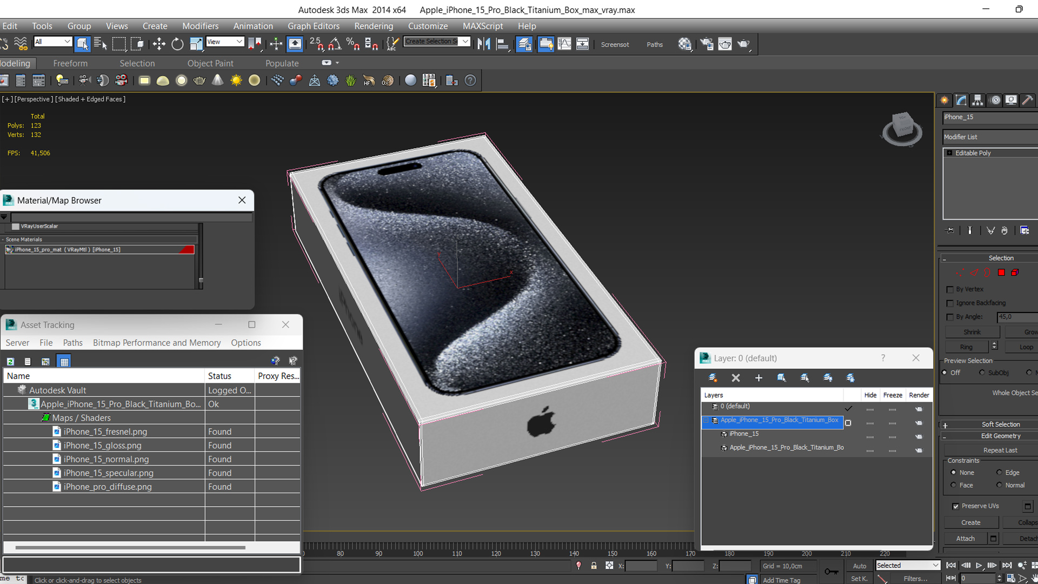Choose the Select and Move tool
Viewport: 1038px width, 584px height.
click(x=159, y=44)
